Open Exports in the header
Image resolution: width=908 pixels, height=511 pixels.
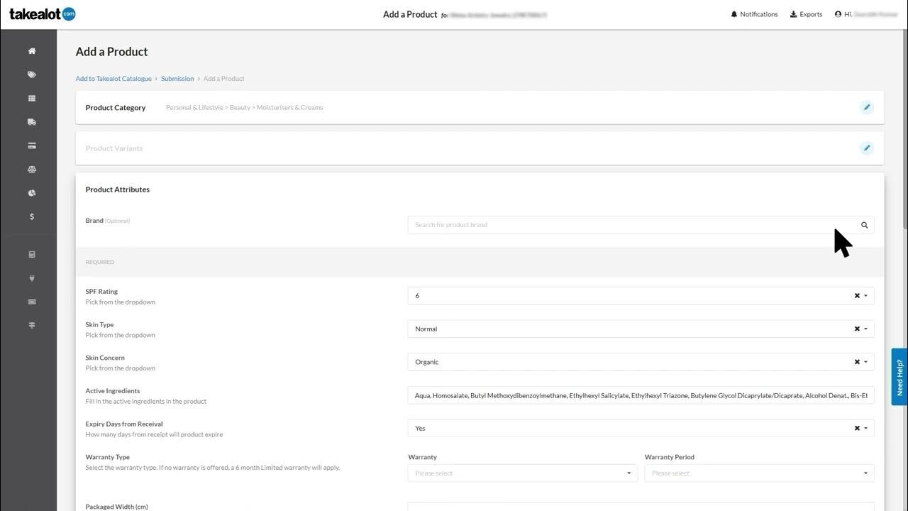click(x=806, y=14)
